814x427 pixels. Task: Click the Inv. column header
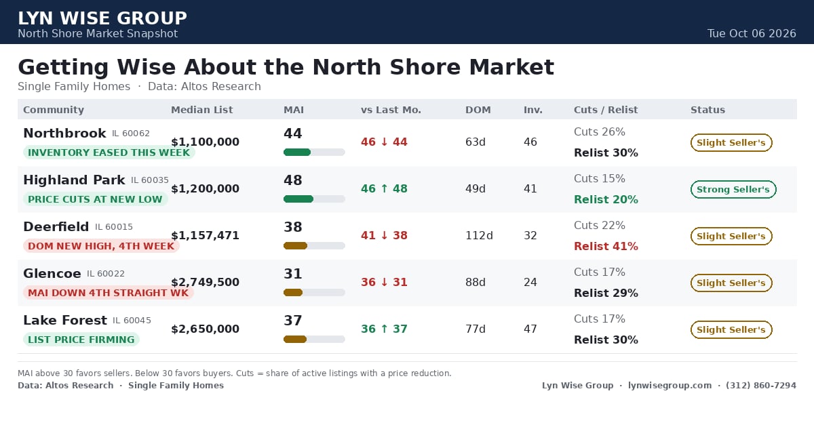(x=533, y=110)
